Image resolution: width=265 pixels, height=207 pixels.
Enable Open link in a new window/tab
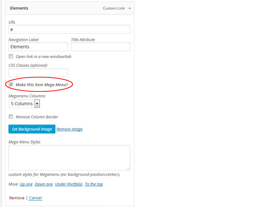pyautogui.click(x=11, y=56)
